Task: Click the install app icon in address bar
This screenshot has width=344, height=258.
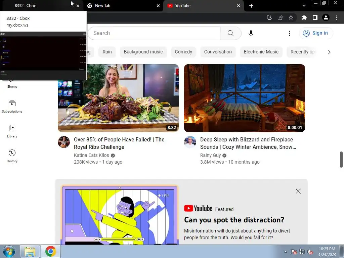Action: tap(269, 17)
